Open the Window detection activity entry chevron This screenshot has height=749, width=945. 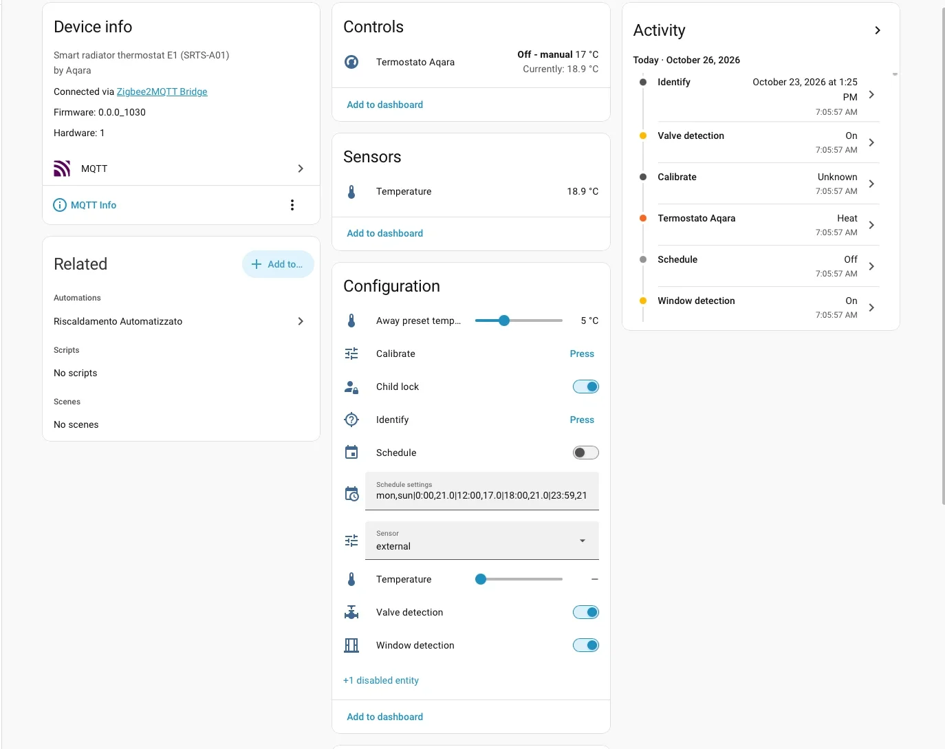(871, 307)
